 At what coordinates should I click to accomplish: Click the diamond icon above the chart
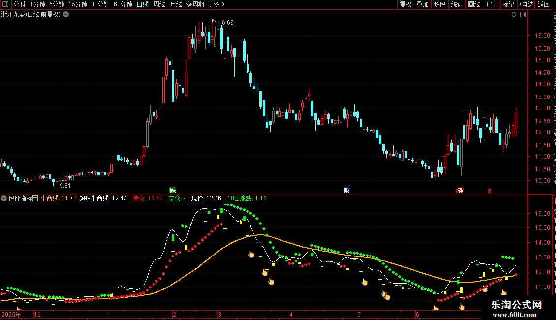514,15
